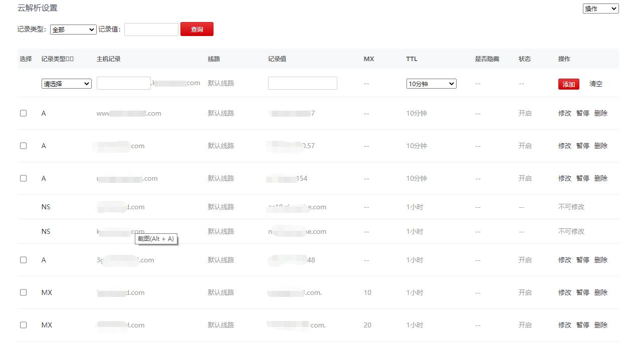
Task: Open the TTL dropdown showing 10分钟
Action: click(x=431, y=84)
